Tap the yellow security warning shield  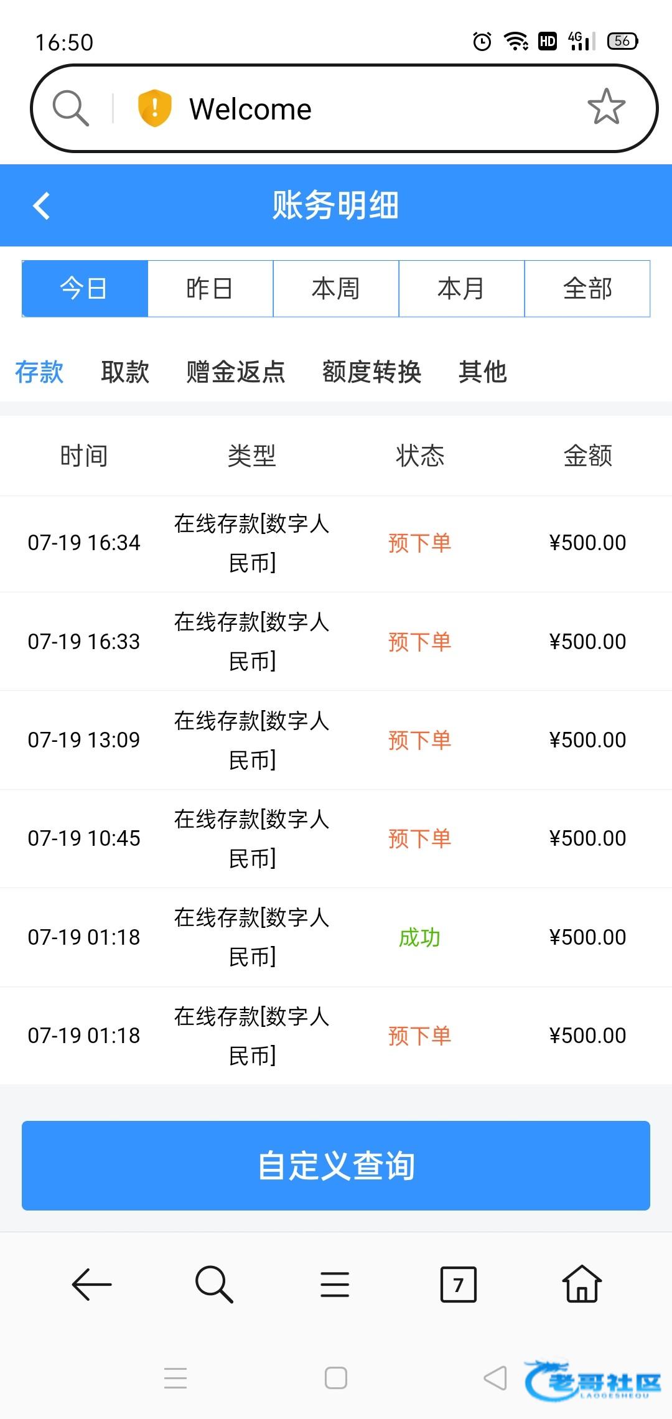click(x=154, y=108)
